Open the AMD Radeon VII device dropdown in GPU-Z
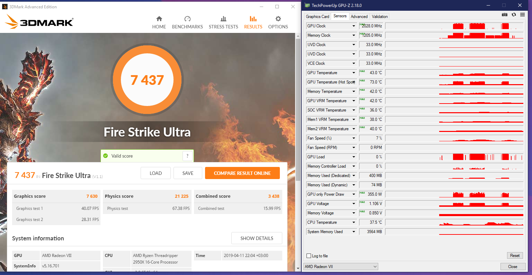The image size is (532, 275). (341, 267)
